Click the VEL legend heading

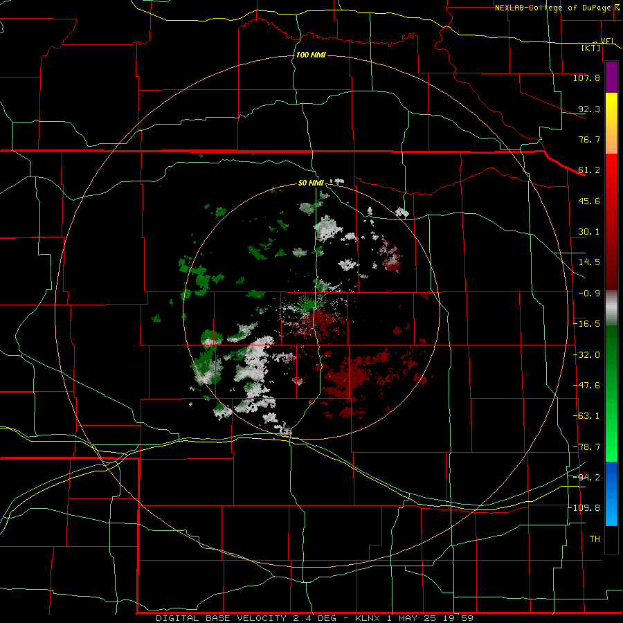point(608,41)
